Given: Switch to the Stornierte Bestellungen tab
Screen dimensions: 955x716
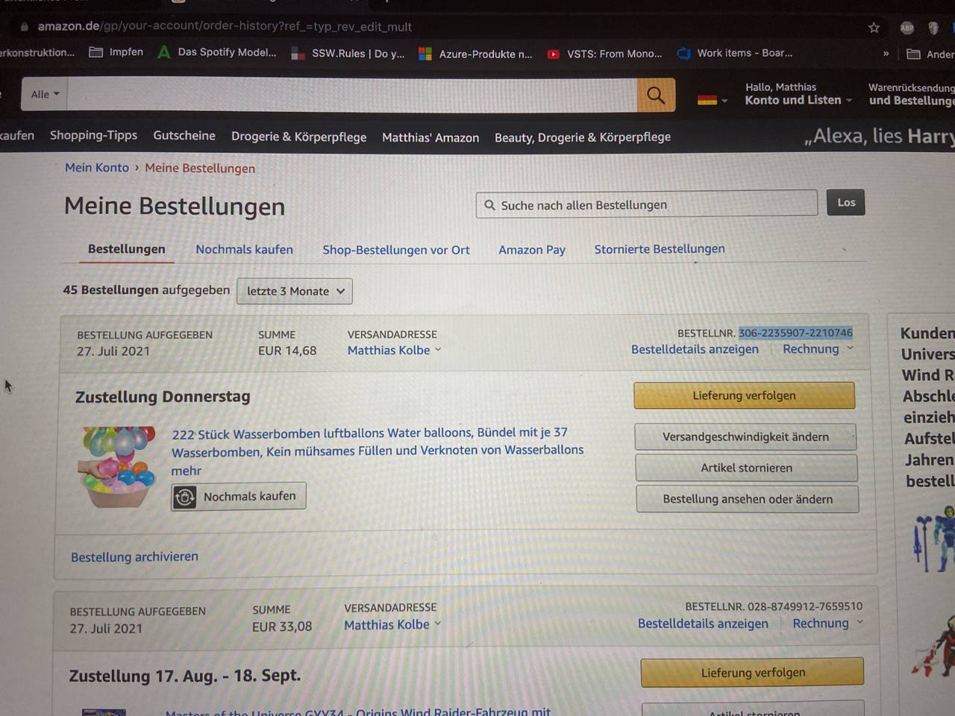Looking at the screenshot, I should [660, 249].
